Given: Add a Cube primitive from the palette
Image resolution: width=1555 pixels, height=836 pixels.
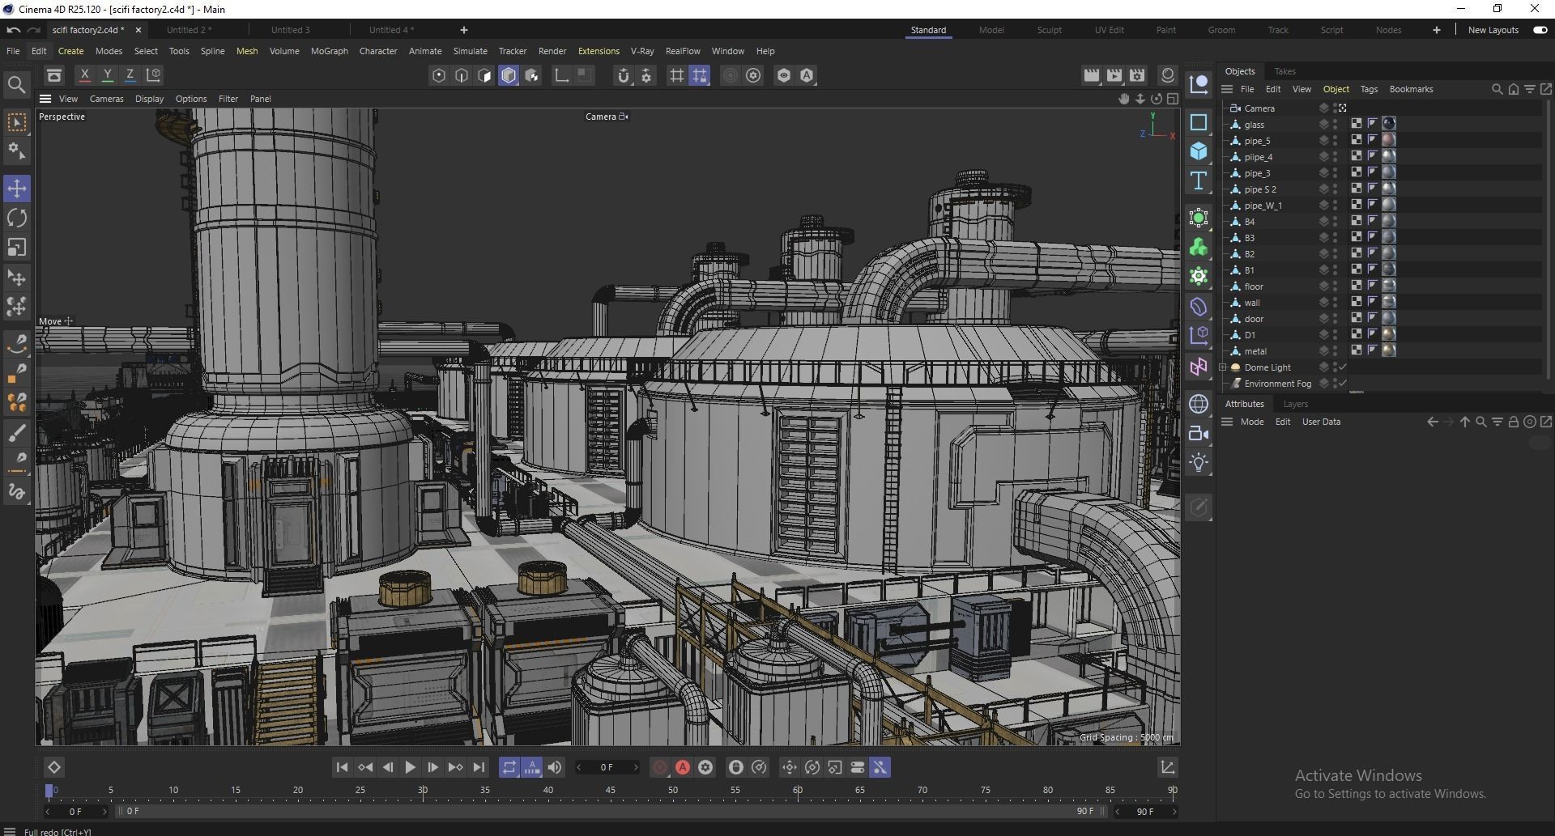Looking at the screenshot, I should click(x=1199, y=151).
